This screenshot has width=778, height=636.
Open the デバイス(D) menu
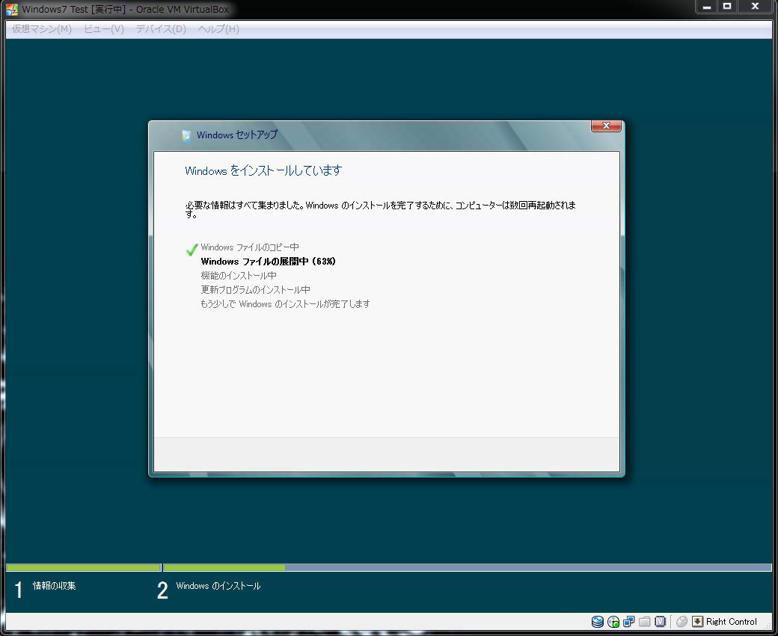161,28
